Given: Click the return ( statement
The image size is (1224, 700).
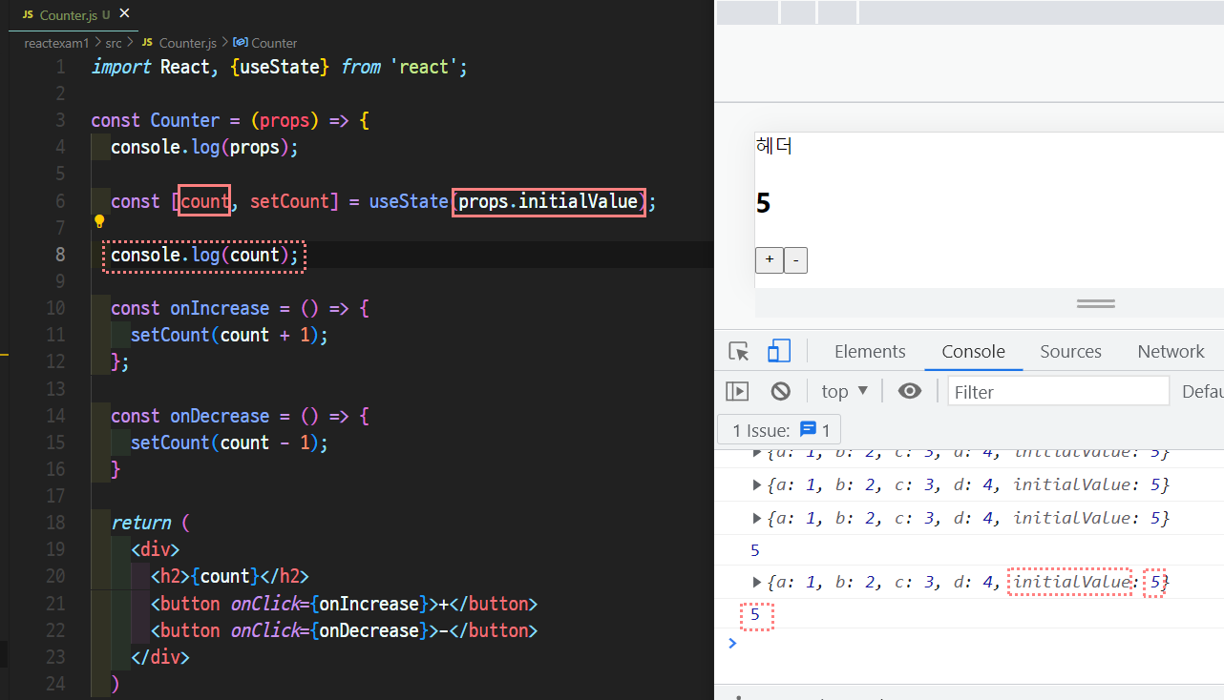Looking at the screenshot, I should click(x=151, y=523).
